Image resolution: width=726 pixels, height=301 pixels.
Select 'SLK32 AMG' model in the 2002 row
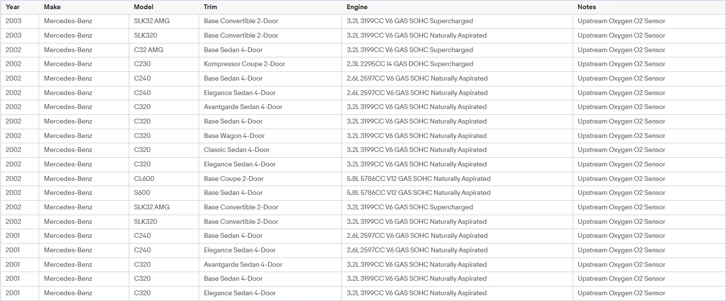click(152, 207)
